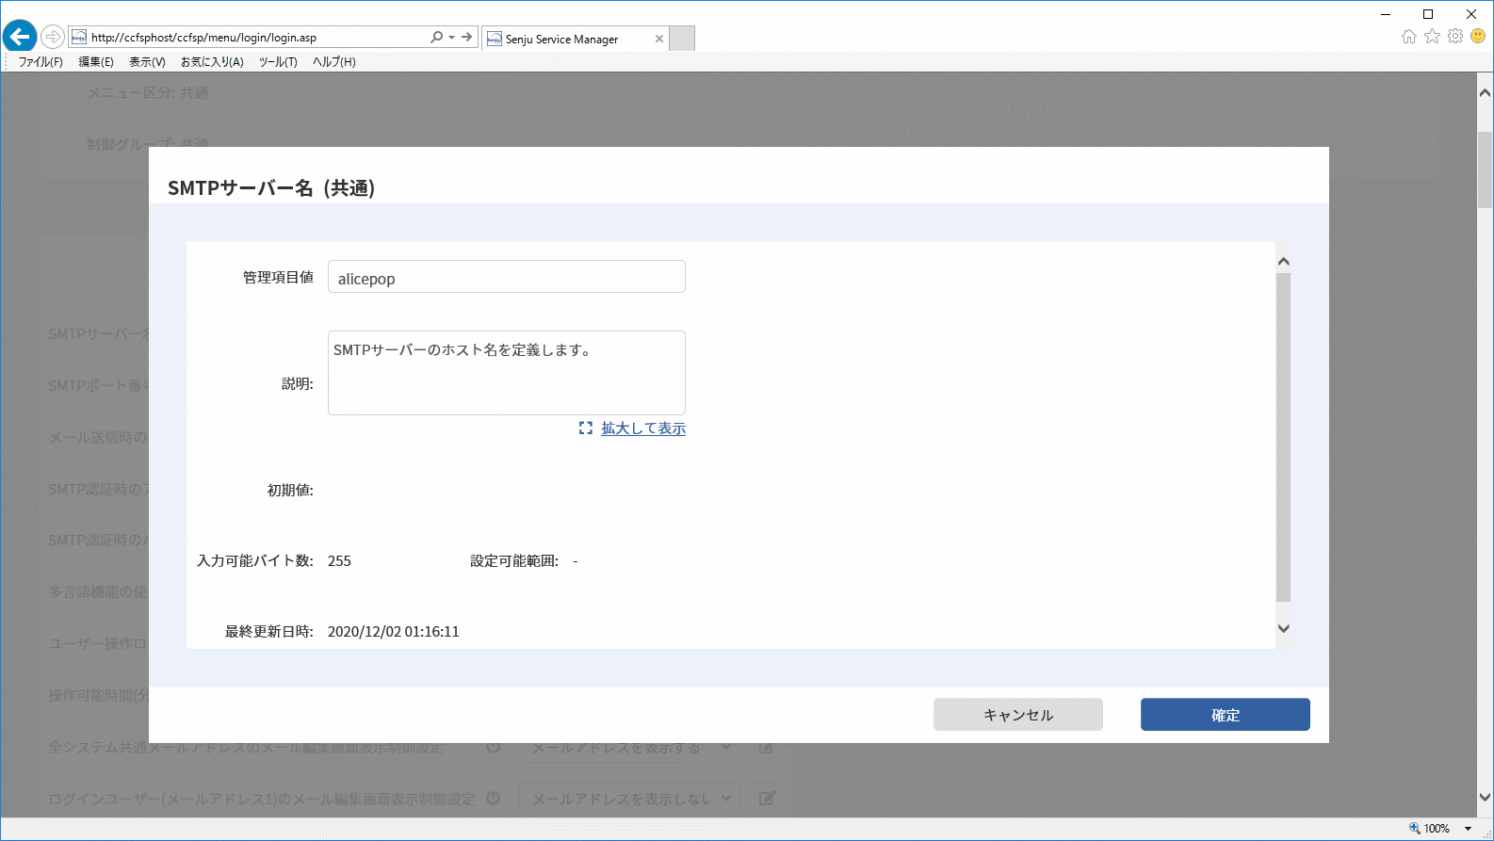Viewport: 1494px width, 841px height.
Task: Open the ツール(T) menu
Action: [x=278, y=62]
